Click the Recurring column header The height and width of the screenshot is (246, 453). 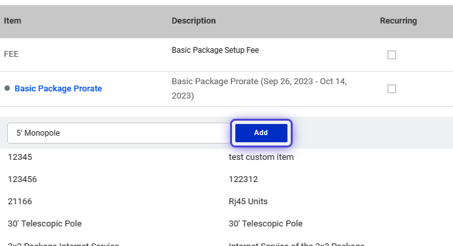398,21
